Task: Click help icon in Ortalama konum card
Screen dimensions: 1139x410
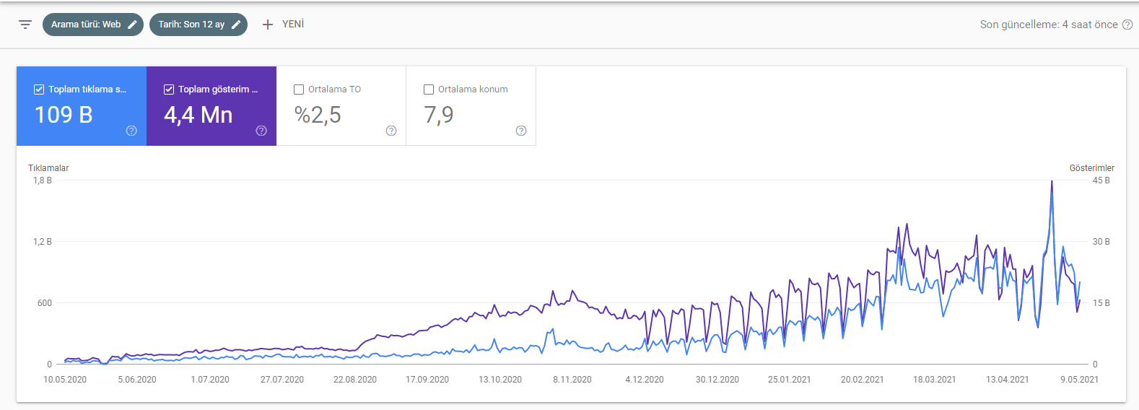Action: (x=521, y=131)
